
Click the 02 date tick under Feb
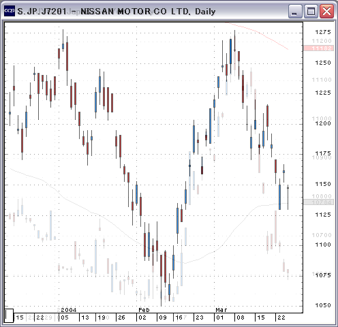pos(142,317)
